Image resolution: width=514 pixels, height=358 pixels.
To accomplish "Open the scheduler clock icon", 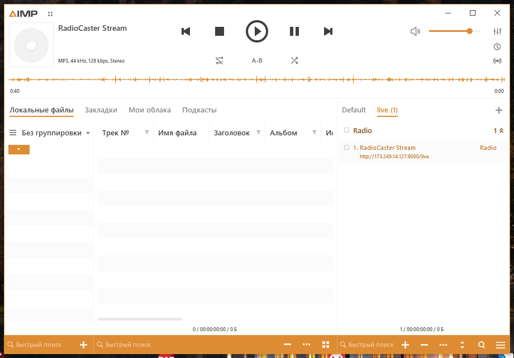I will click(497, 46).
